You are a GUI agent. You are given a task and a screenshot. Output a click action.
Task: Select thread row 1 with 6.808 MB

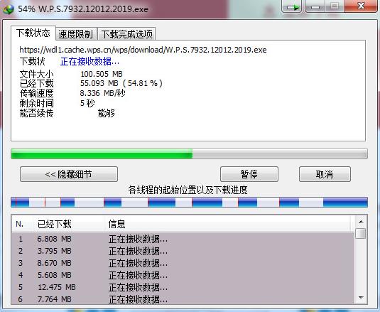click(x=183, y=239)
